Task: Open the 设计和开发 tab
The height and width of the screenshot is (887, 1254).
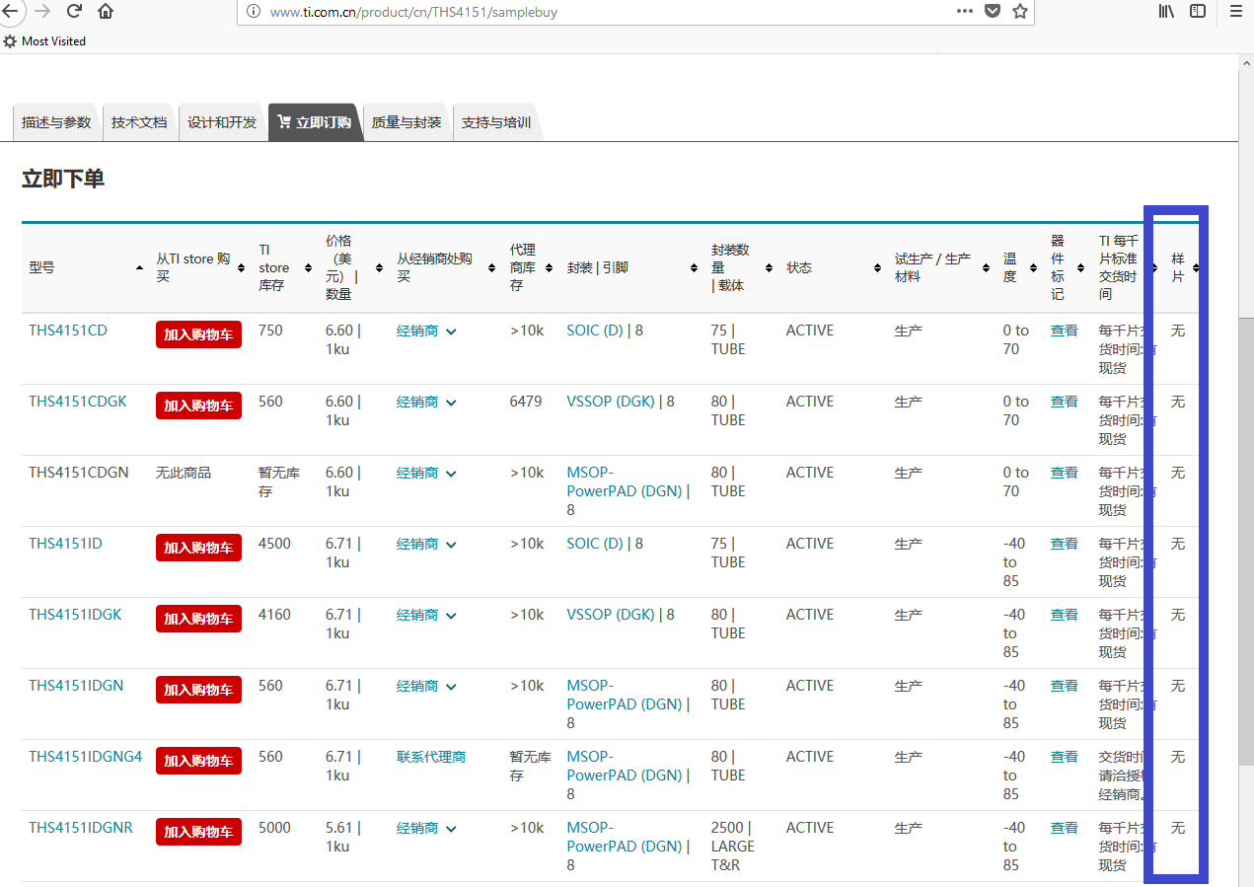Action: click(222, 122)
